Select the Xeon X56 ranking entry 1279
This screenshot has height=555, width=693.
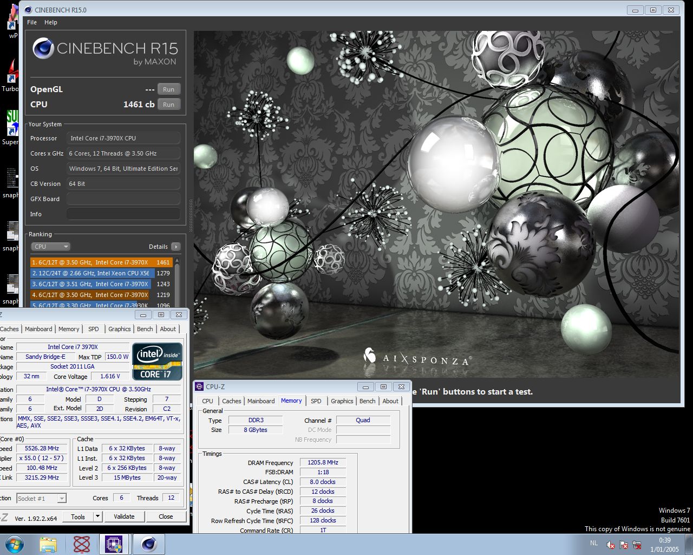pos(101,273)
